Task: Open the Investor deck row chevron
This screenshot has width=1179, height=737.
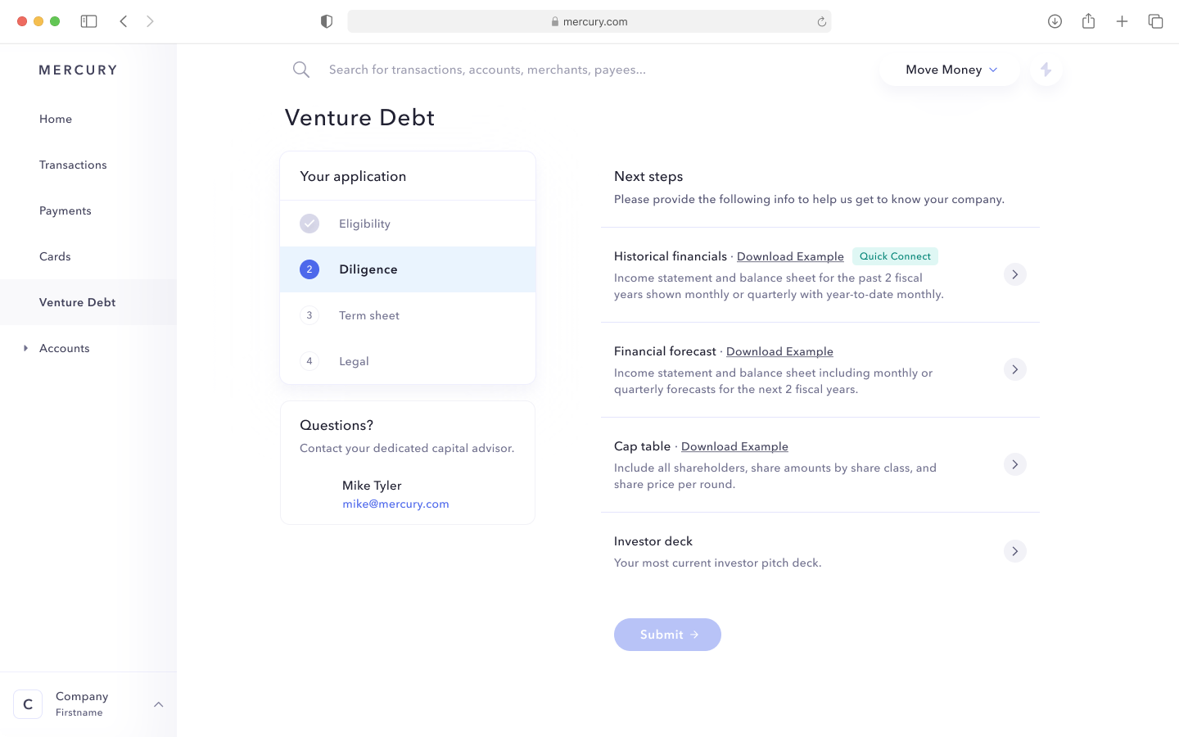Action: [1014, 551]
